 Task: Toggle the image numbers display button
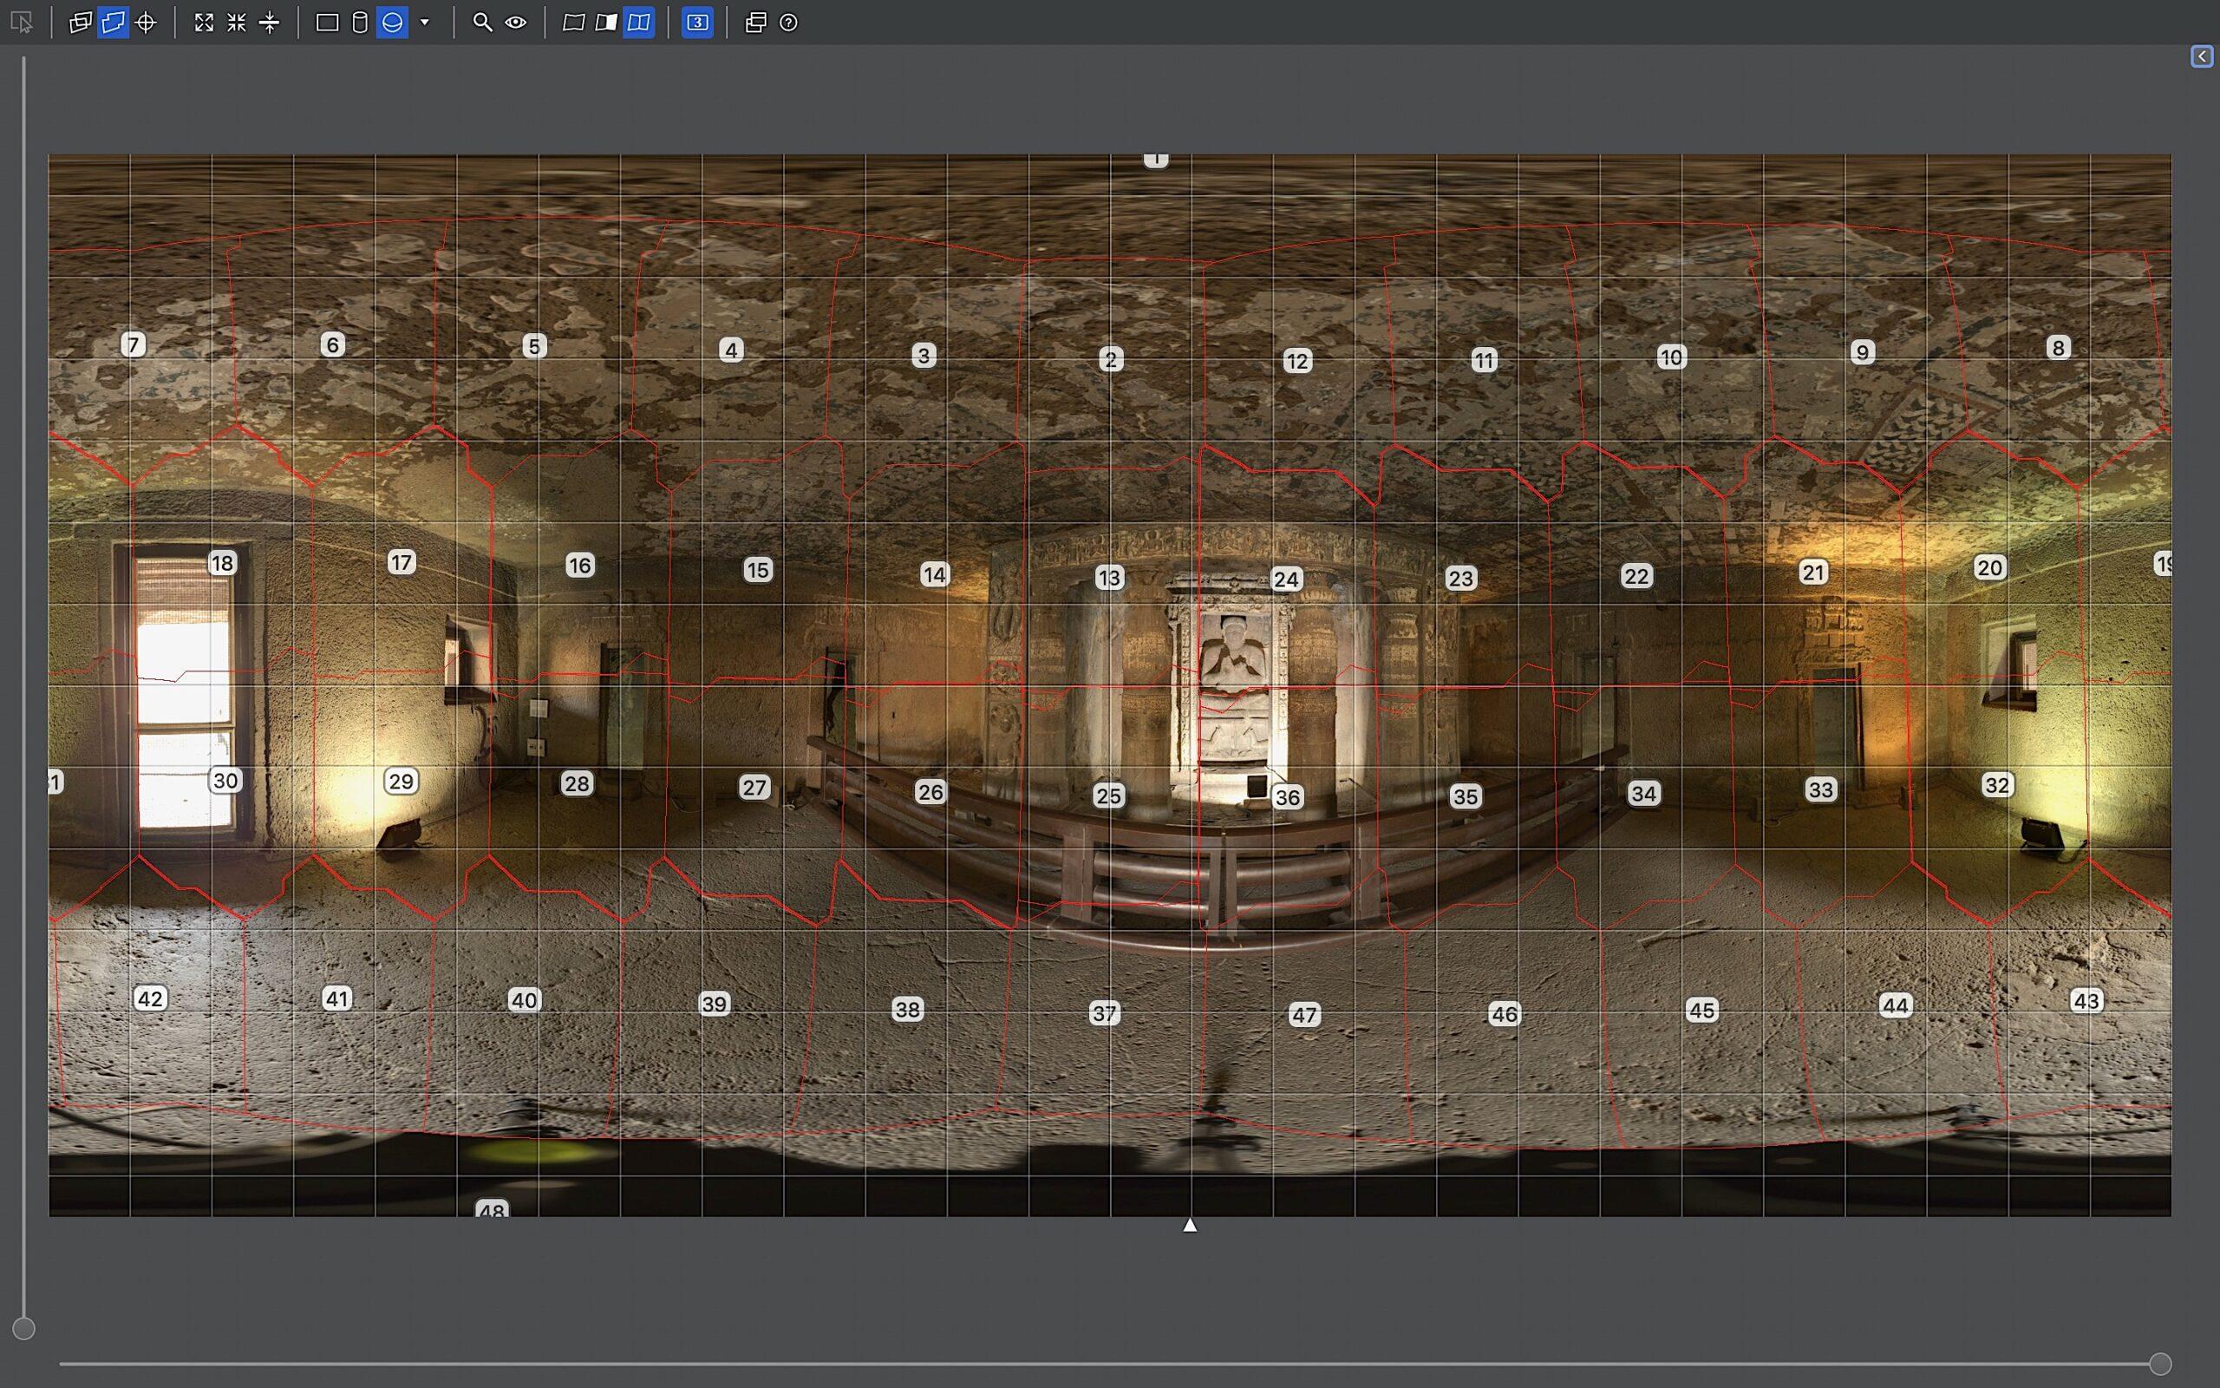[697, 22]
